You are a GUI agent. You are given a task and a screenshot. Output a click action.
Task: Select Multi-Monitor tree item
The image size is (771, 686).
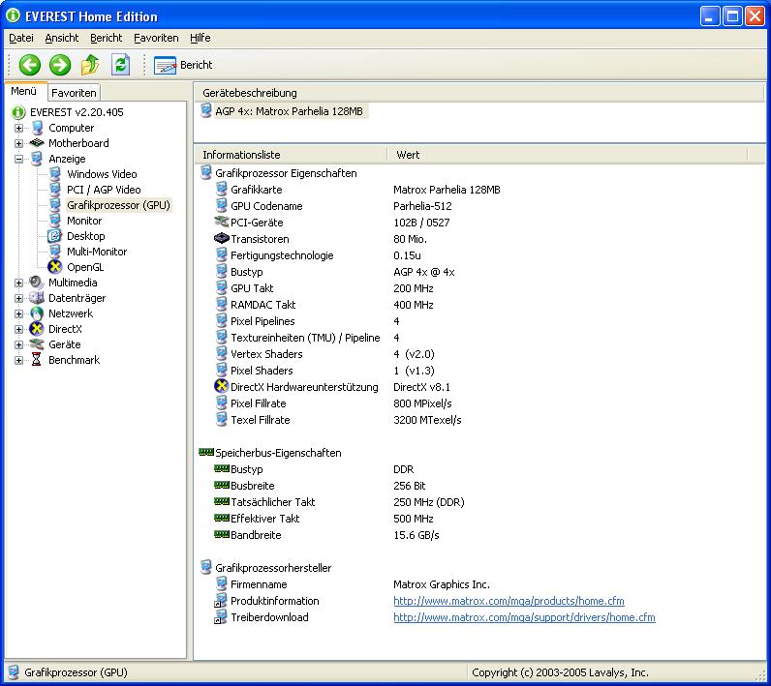click(x=97, y=252)
